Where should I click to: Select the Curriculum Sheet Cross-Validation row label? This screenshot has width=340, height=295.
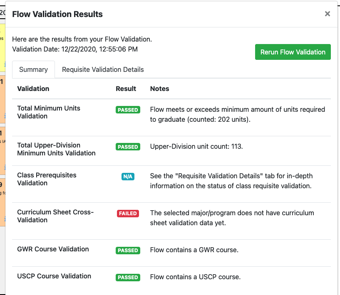[x=55, y=216]
